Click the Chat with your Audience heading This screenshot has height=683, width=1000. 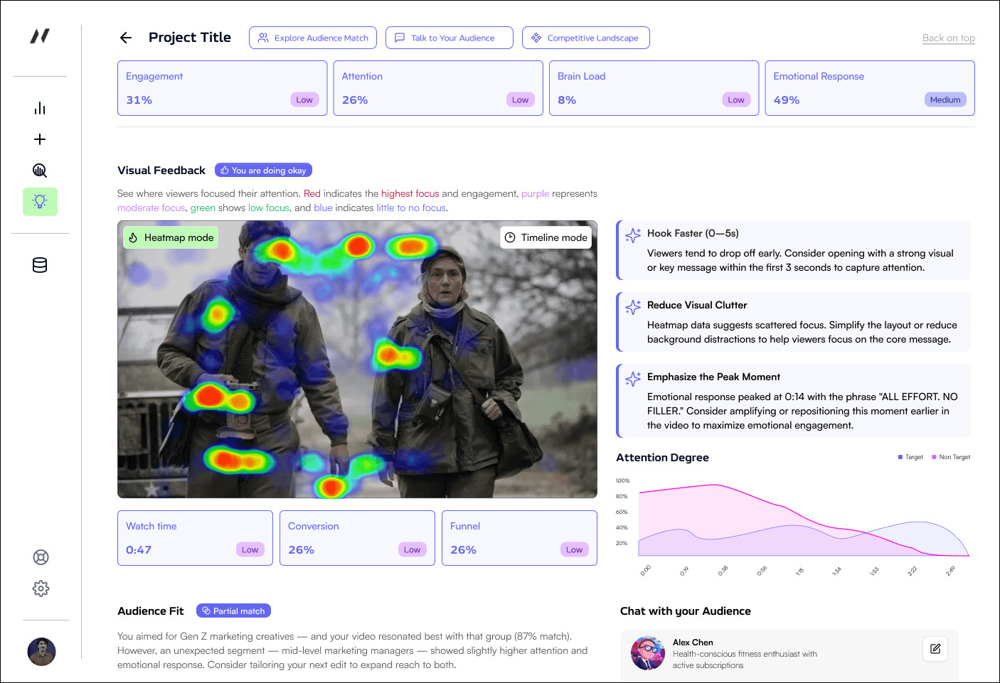pyautogui.click(x=686, y=611)
